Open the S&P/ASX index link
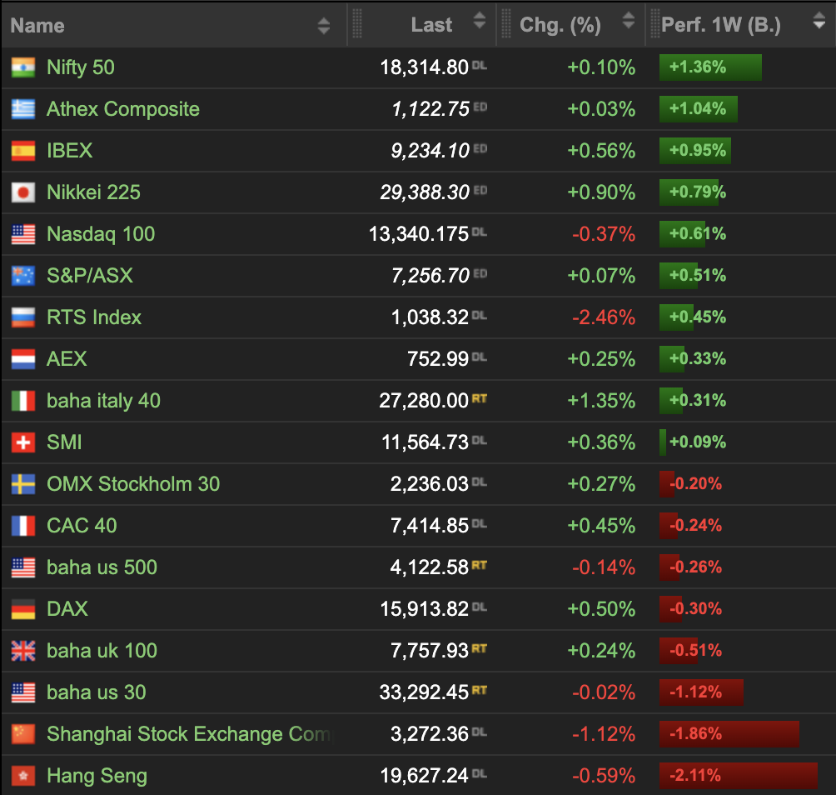The height and width of the screenshot is (795, 836). pos(90,275)
